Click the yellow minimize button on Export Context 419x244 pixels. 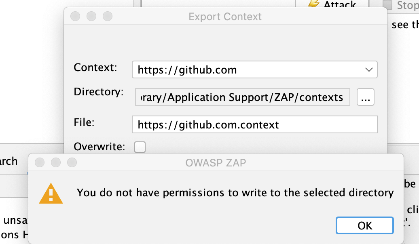[91, 17]
